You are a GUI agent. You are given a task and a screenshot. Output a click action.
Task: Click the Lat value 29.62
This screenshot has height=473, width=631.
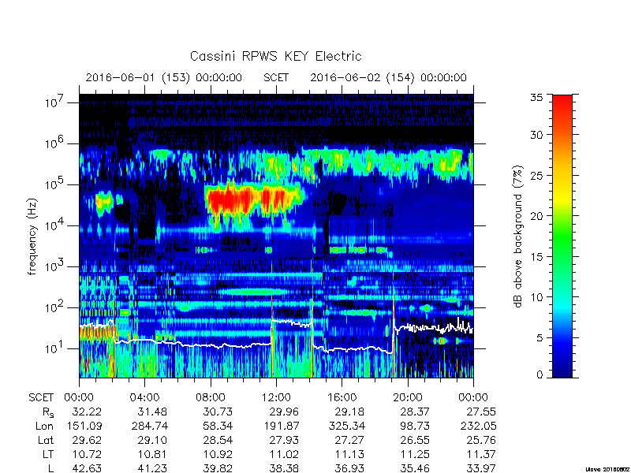(x=87, y=441)
